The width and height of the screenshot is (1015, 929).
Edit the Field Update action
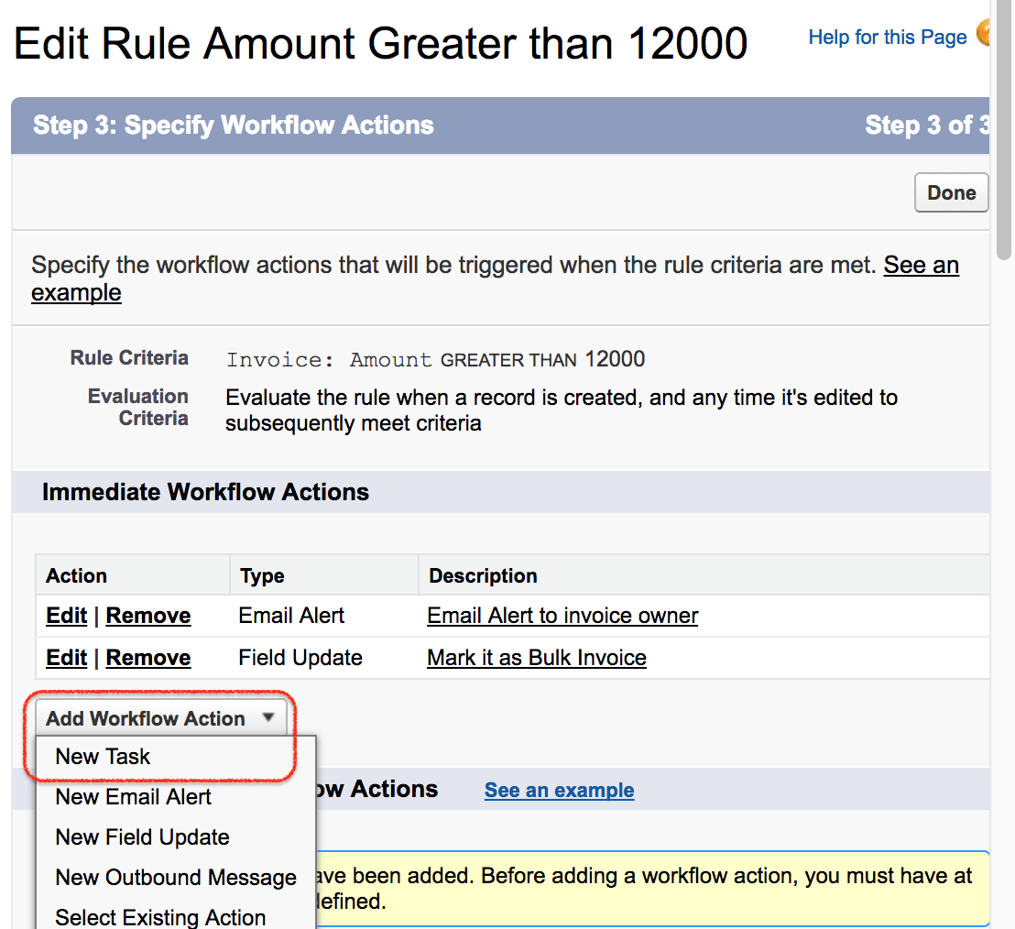click(66, 658)
